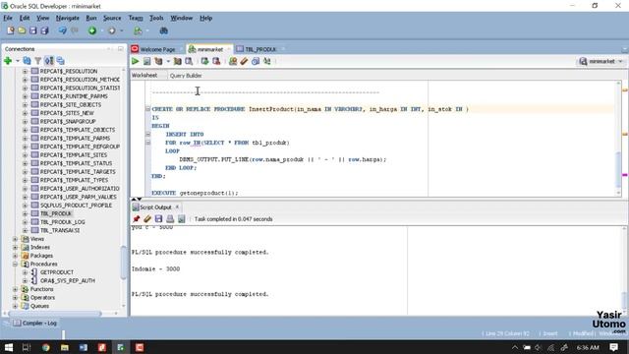Click the Forward navigation icon
The height and width of the screenshot is (354, 629).
[x=112, y=30]
